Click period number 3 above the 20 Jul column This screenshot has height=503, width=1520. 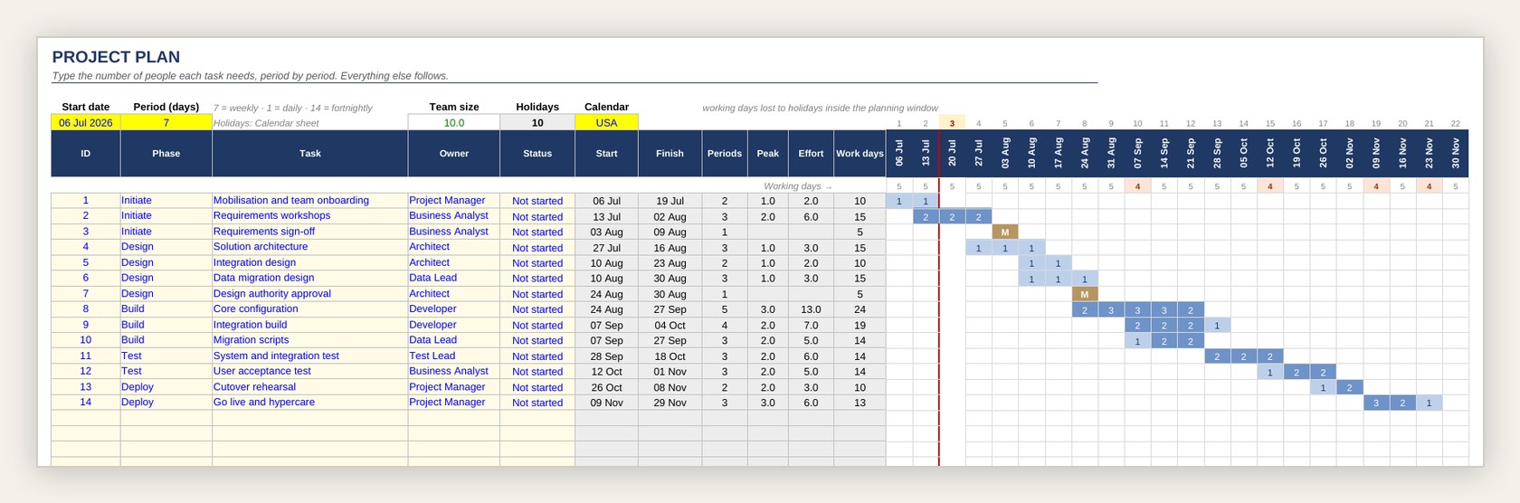click(952, 123)
